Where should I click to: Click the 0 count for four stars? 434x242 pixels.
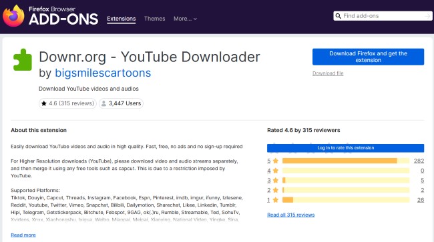422,171
